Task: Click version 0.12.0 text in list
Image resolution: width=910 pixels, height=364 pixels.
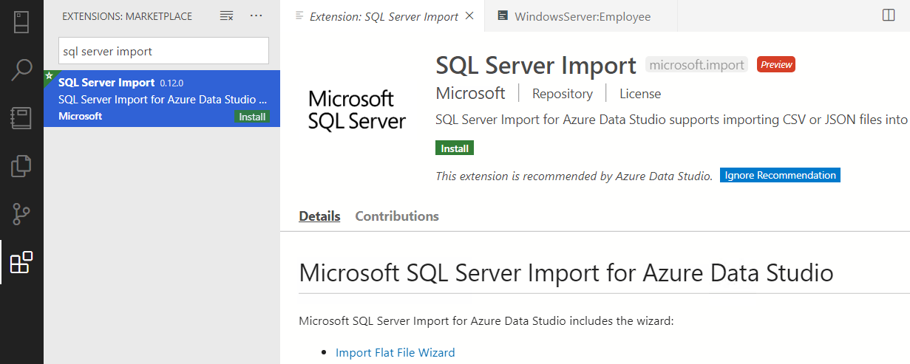Action: pos(172,83)
